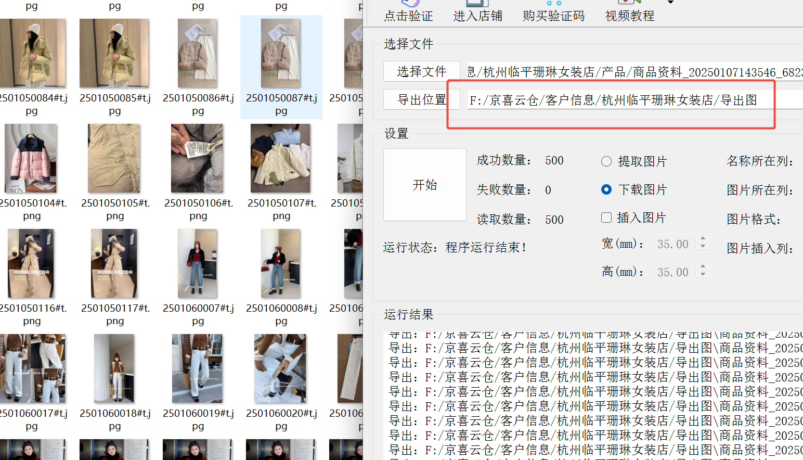Click the 读取数量 value 500
Screen dimensions: 803x460
[x=554, y=220]
